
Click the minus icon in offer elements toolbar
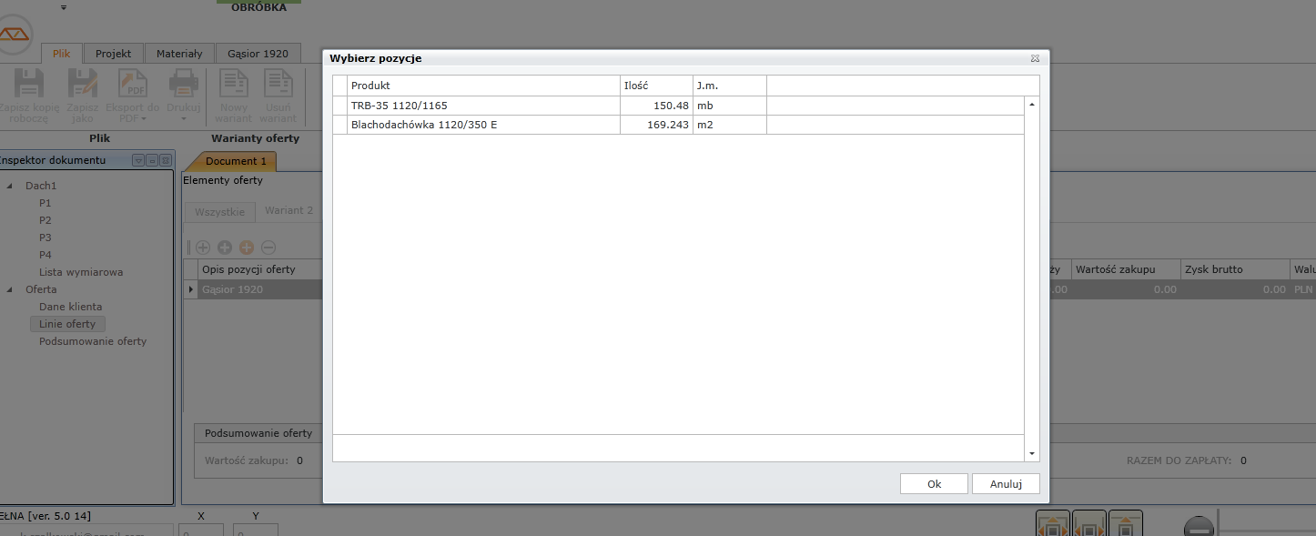[x=268, y=248]
